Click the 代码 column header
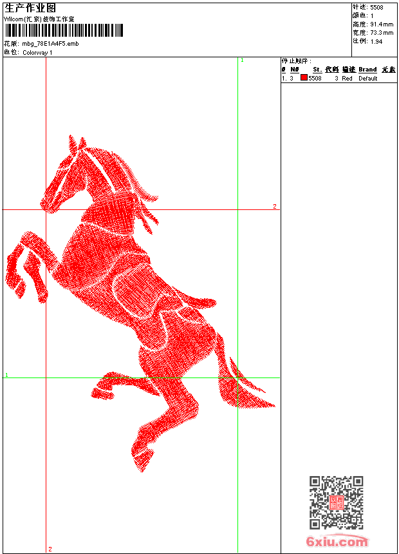 tap(331, 70)
